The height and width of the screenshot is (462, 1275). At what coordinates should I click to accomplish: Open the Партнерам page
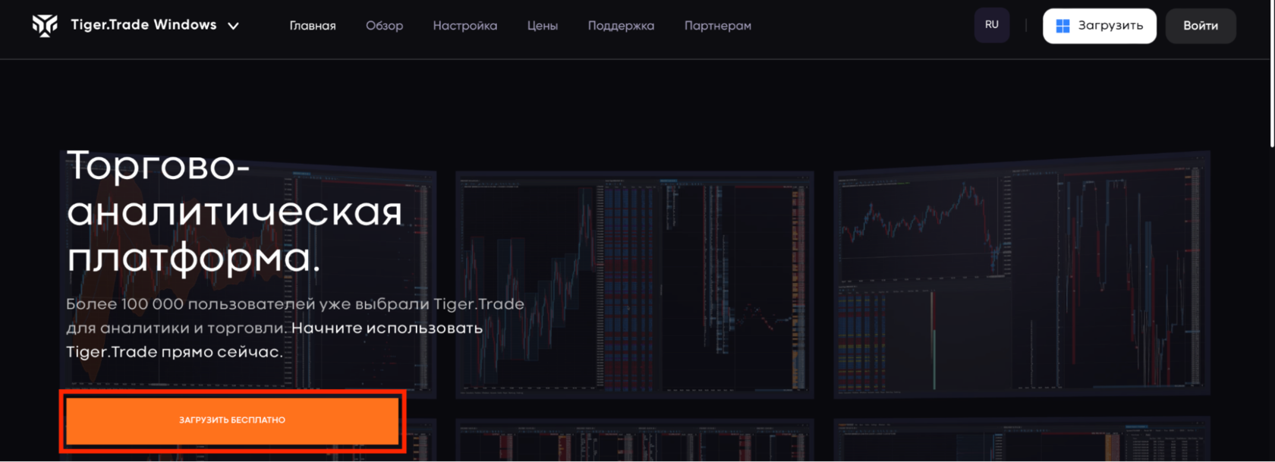(x=717, y=26)
